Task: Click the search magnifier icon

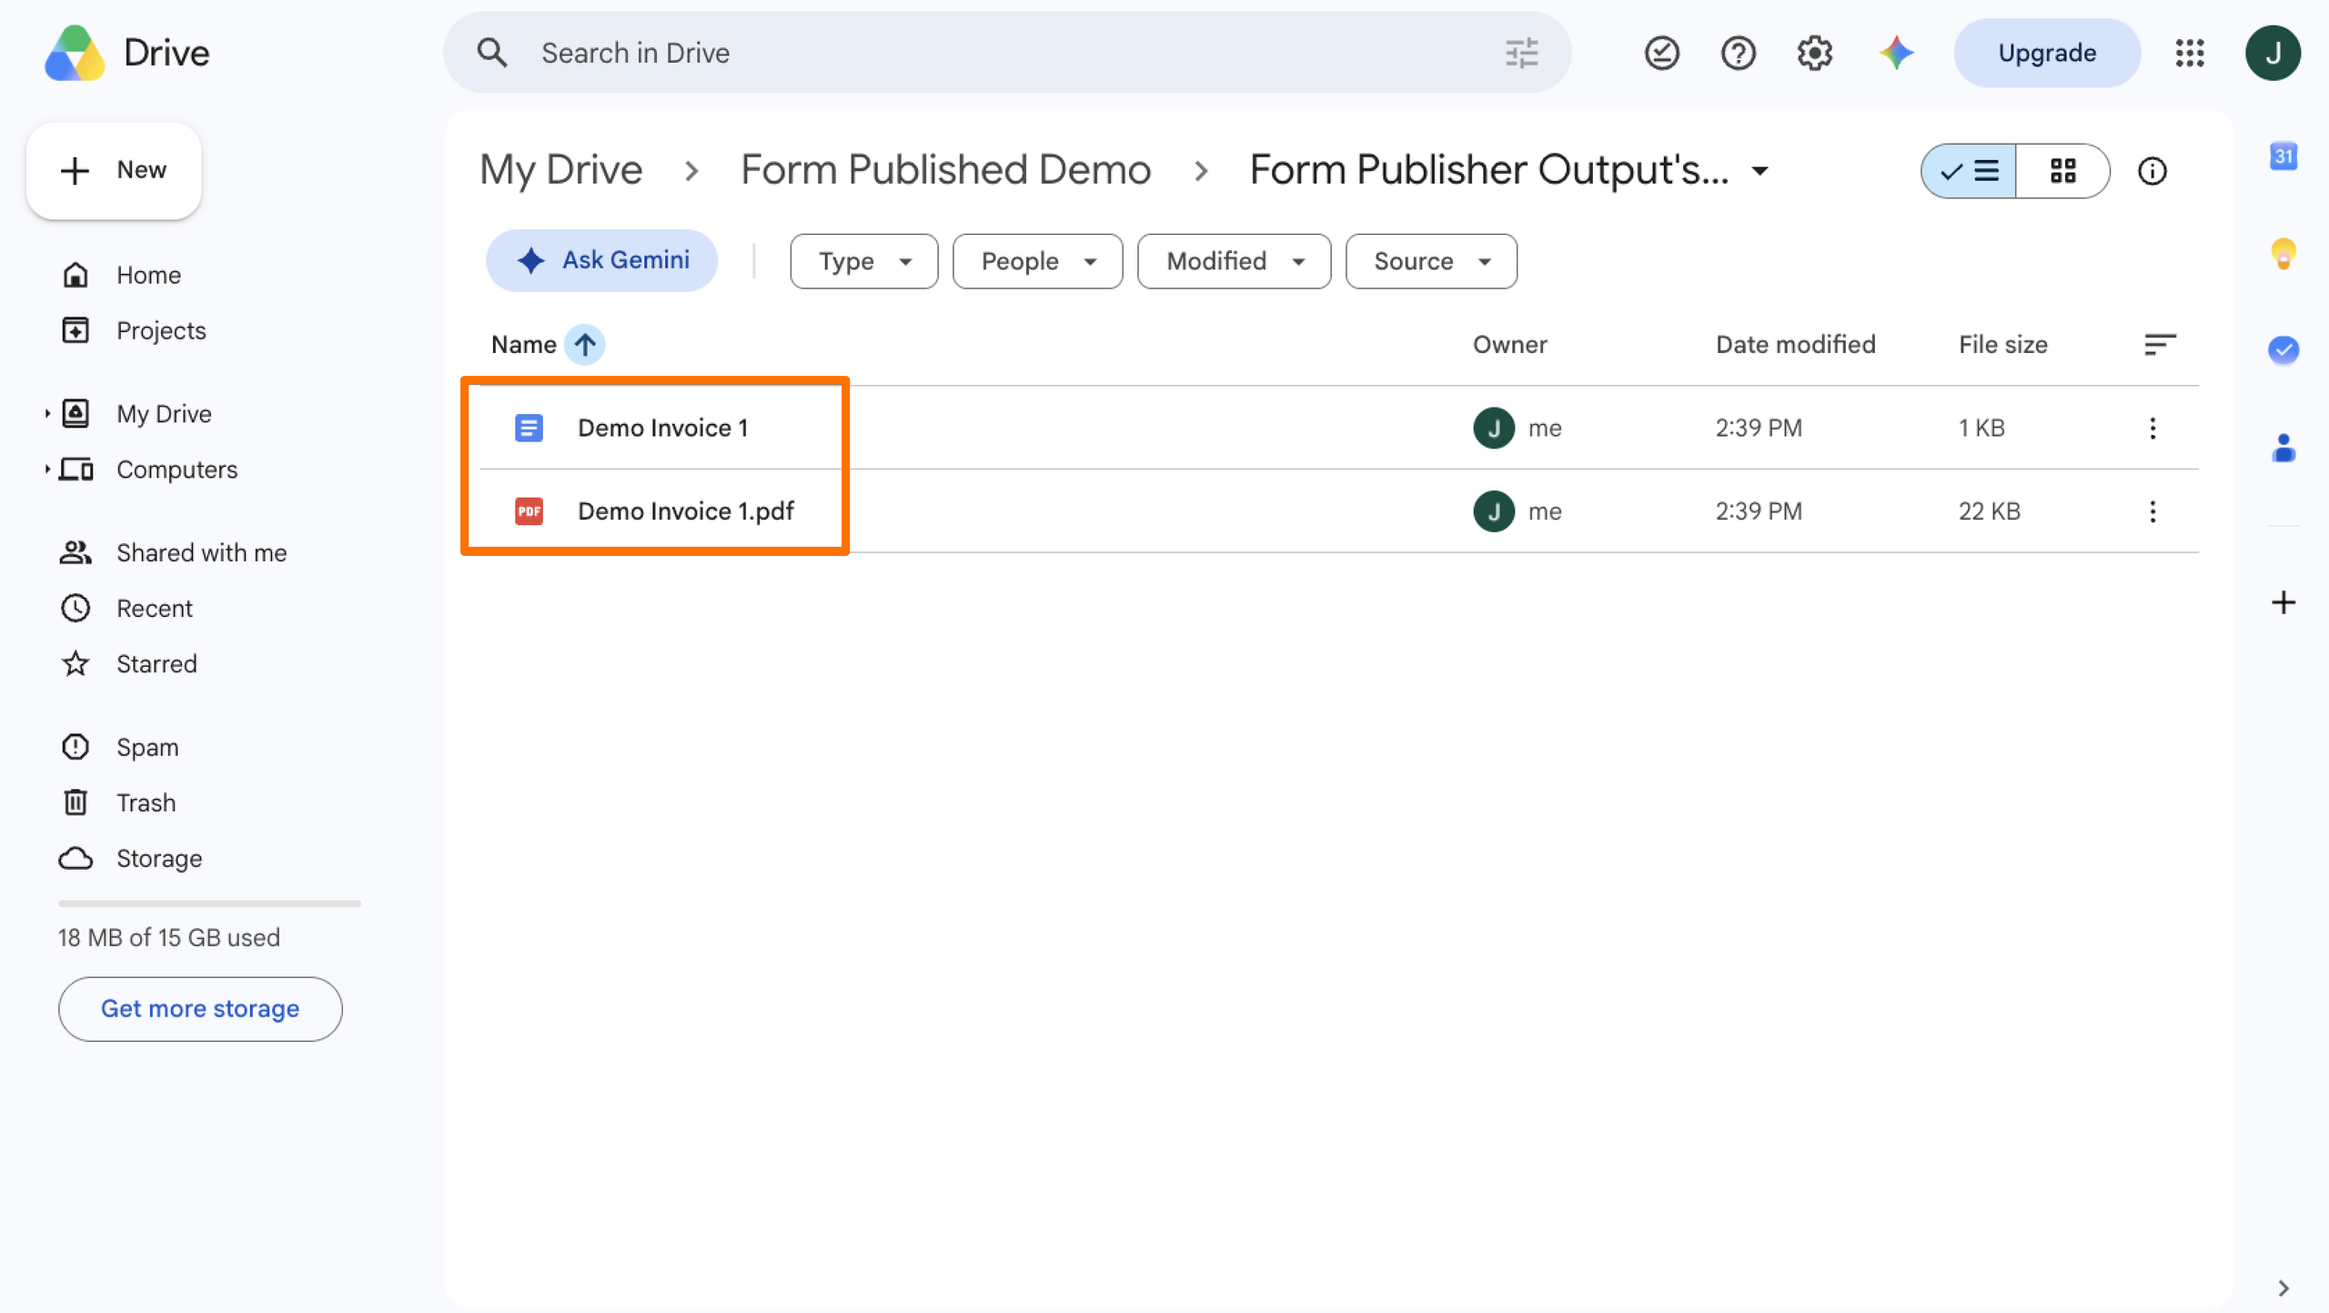Action: [492, 53]
